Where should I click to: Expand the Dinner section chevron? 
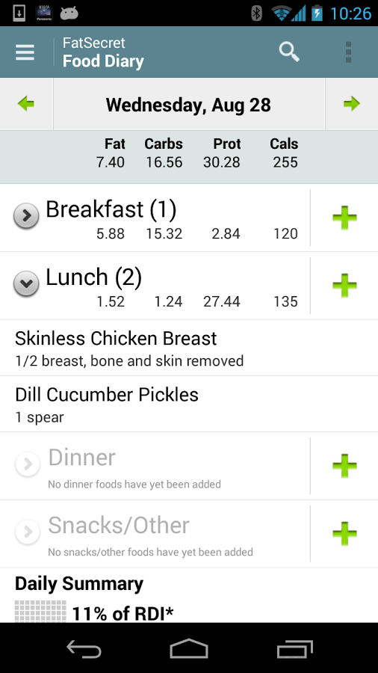28,464
